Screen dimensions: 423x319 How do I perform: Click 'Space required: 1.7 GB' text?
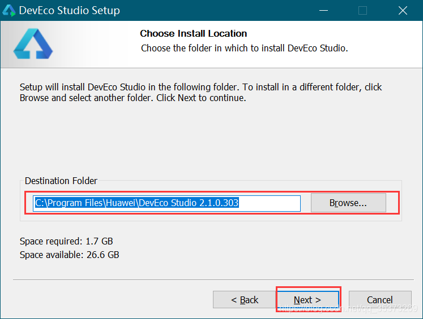point(66,241)
